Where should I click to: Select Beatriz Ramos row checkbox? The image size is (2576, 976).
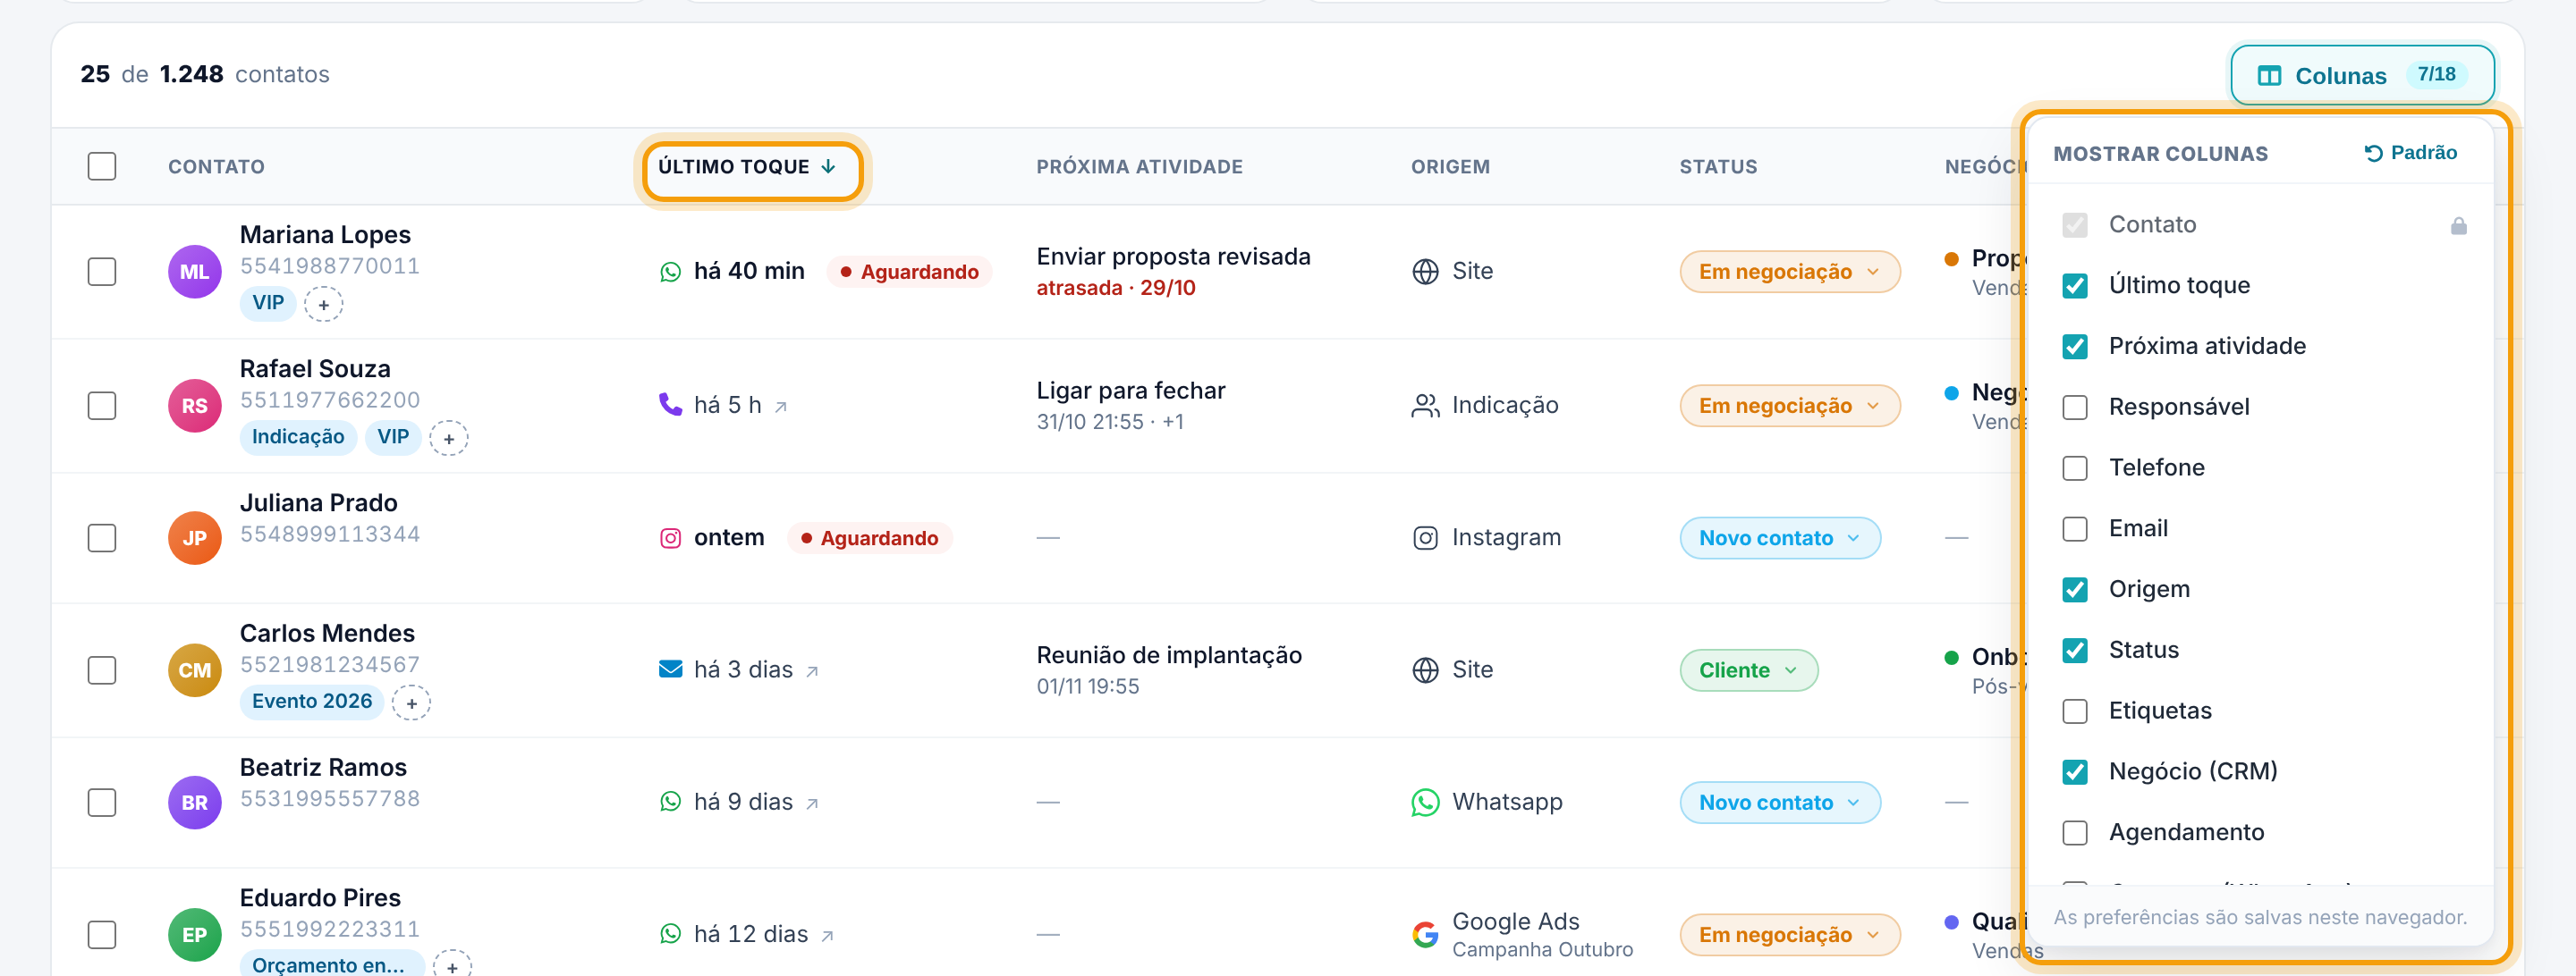[x=102, y=803]
